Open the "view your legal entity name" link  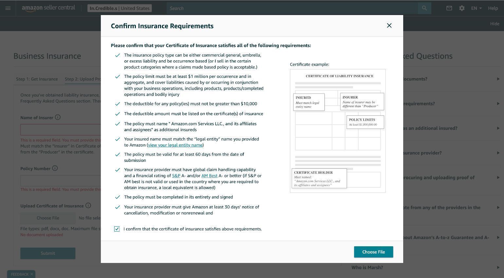175,145
